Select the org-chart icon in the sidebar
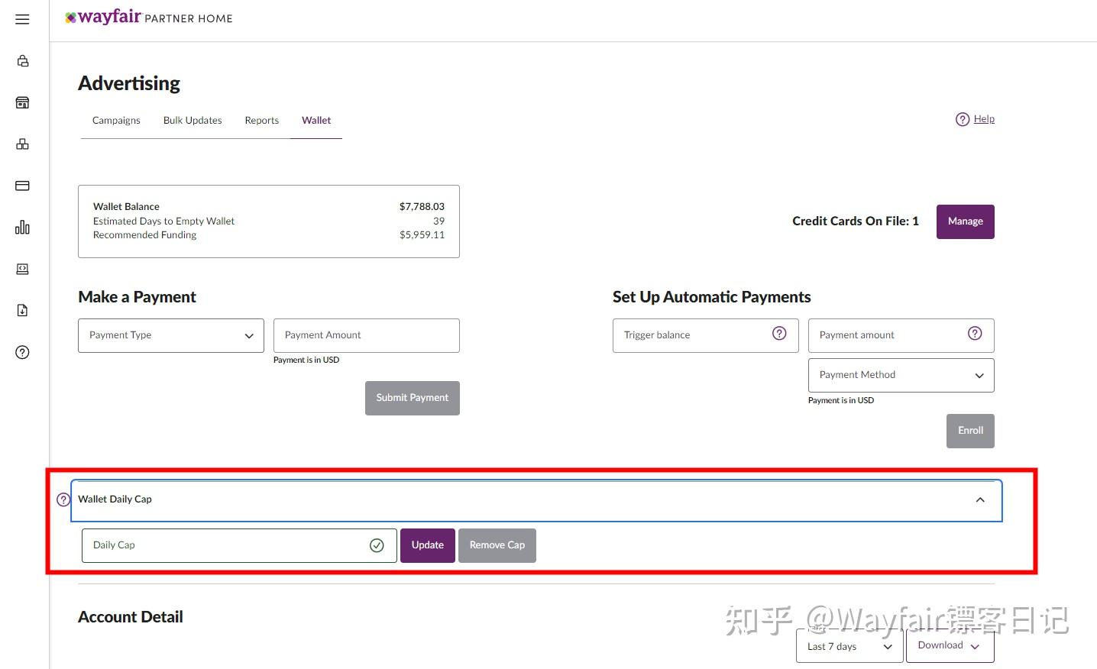The width and height of the screenshot is (1097, 669). click(22, 144)
